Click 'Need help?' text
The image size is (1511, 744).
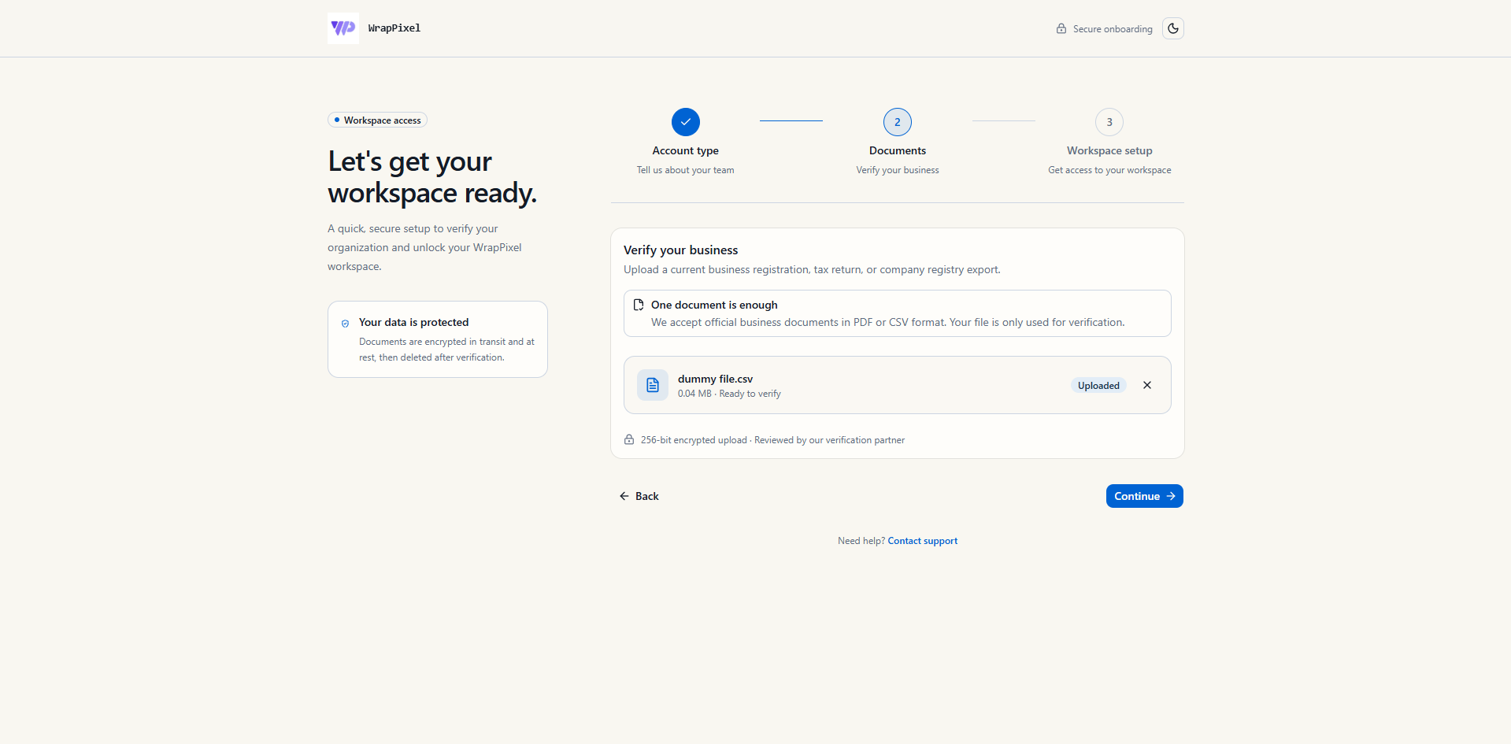(861, 541)
